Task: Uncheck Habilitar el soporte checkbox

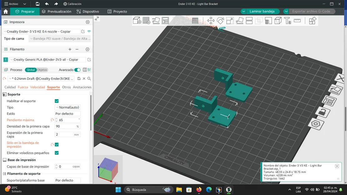Action: tap(57, 101)
